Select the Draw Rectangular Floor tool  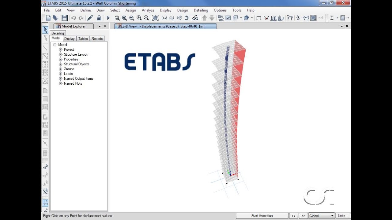tap(45, 99)
